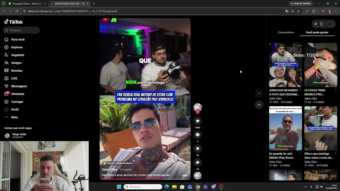The height and width of the screenshot is (191, 340).
Task: Open the Chrome extensions puzzle icon
Action: click(314, 11)
